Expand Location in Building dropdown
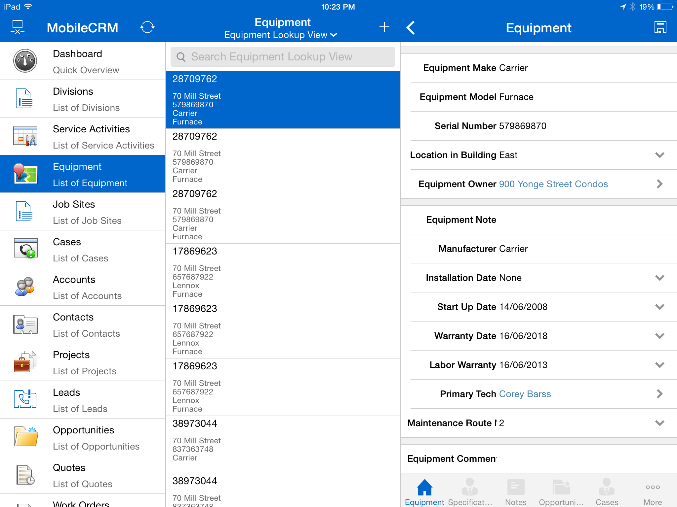Image resolution: width=677 pixels, height=507 pixels. click(659, 155)
